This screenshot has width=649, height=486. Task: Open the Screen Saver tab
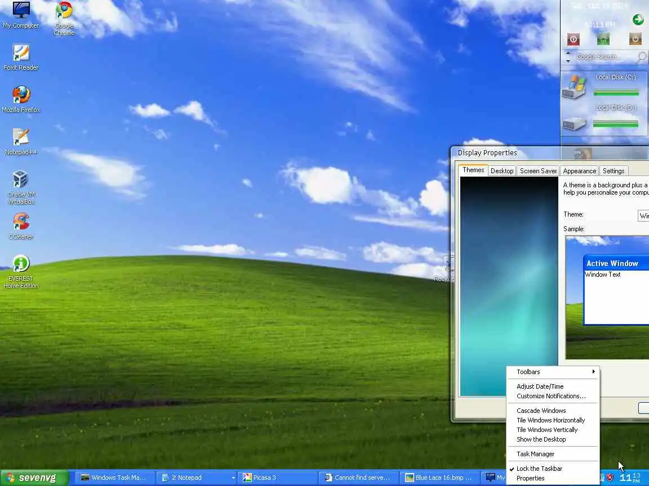pyautogui.click(x=538, y=170)
